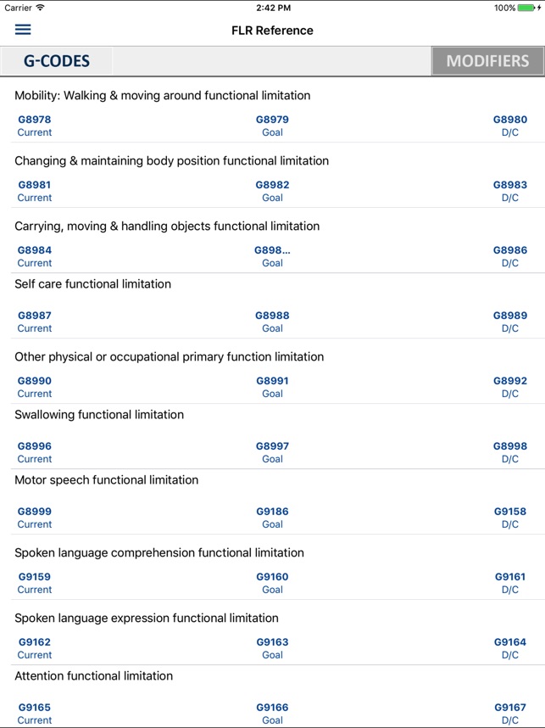Select G8991 Goal code

coord(272,387)
